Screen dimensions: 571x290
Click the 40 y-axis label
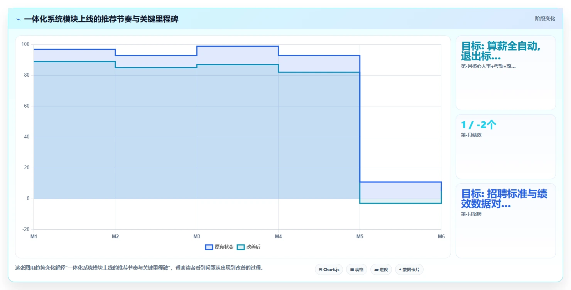coord(27,137)
